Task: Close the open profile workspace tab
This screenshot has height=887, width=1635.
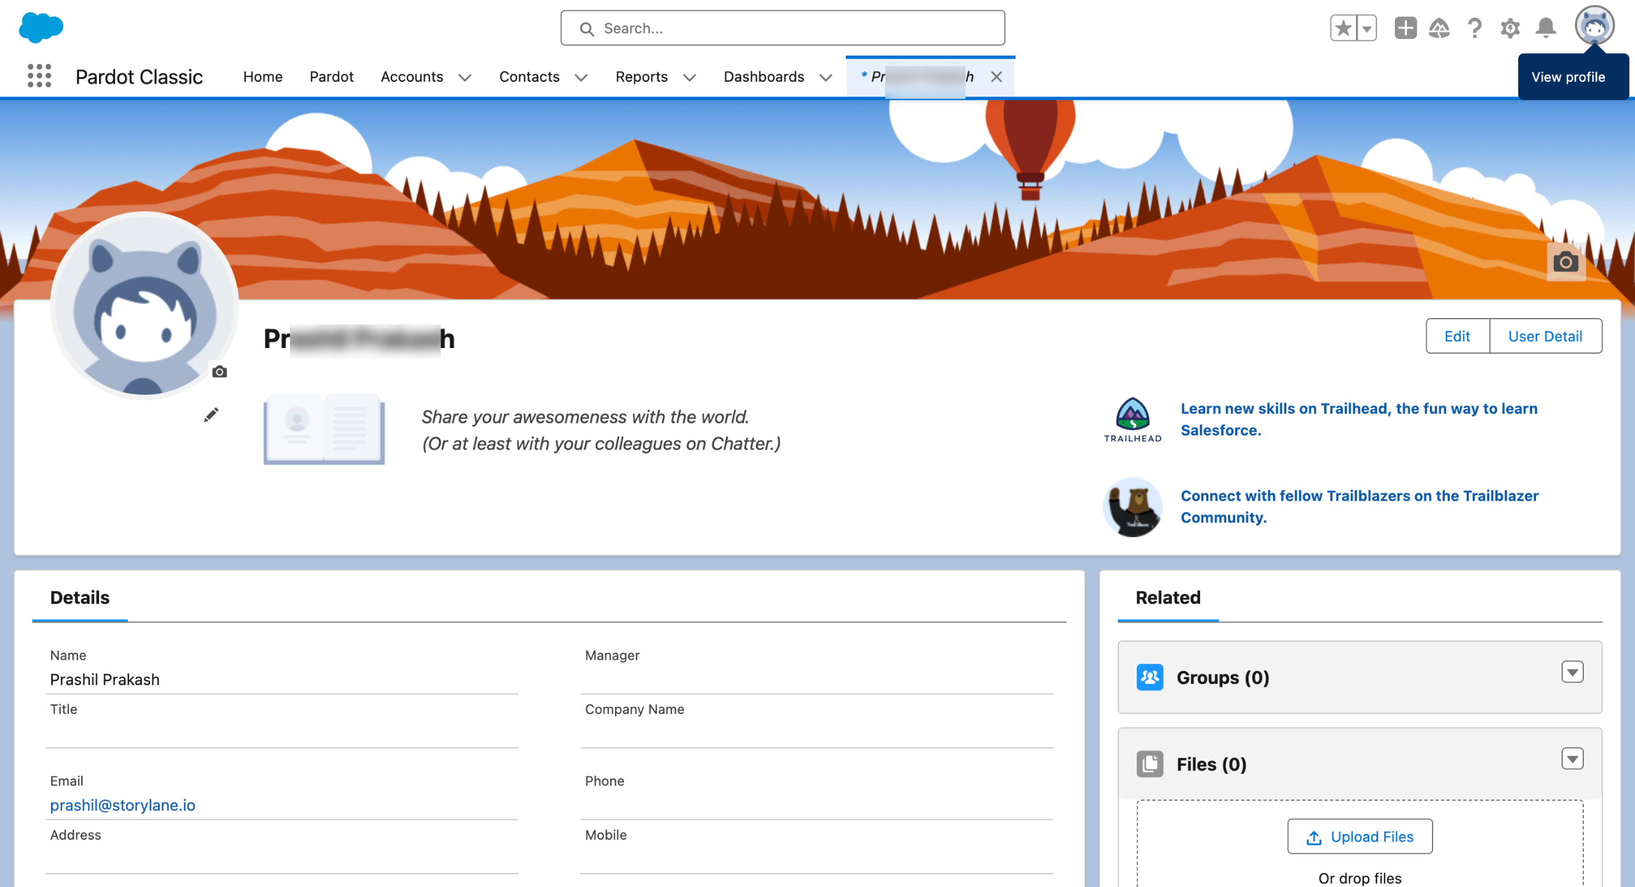Action: click(x=996, y=77)
